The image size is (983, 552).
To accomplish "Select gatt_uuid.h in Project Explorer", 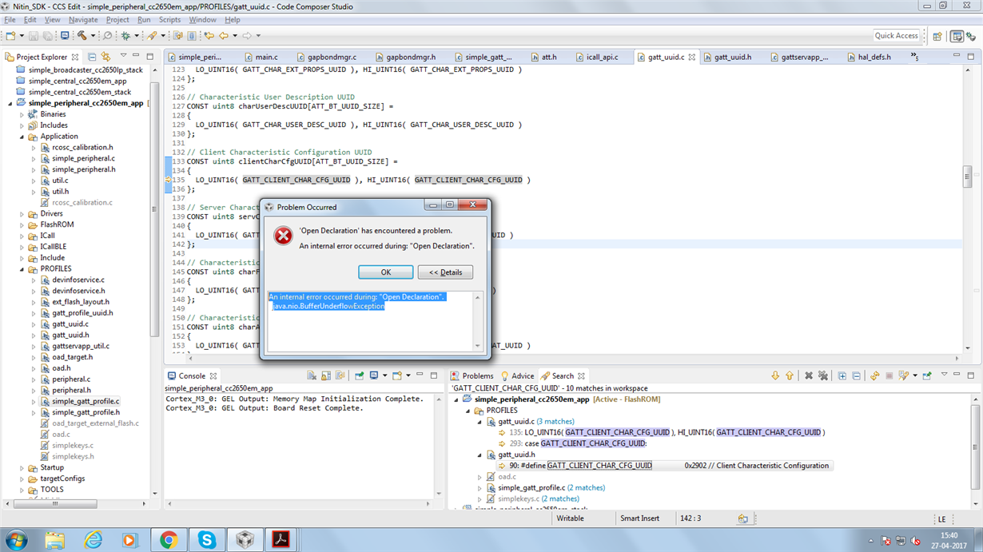I will pyautogui.click(x=70, y=336).
